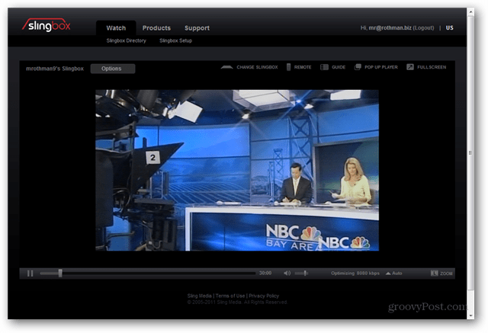Click the Remote label
The width and height of the screenshot is (488, 333).
[x=303, y=67]
